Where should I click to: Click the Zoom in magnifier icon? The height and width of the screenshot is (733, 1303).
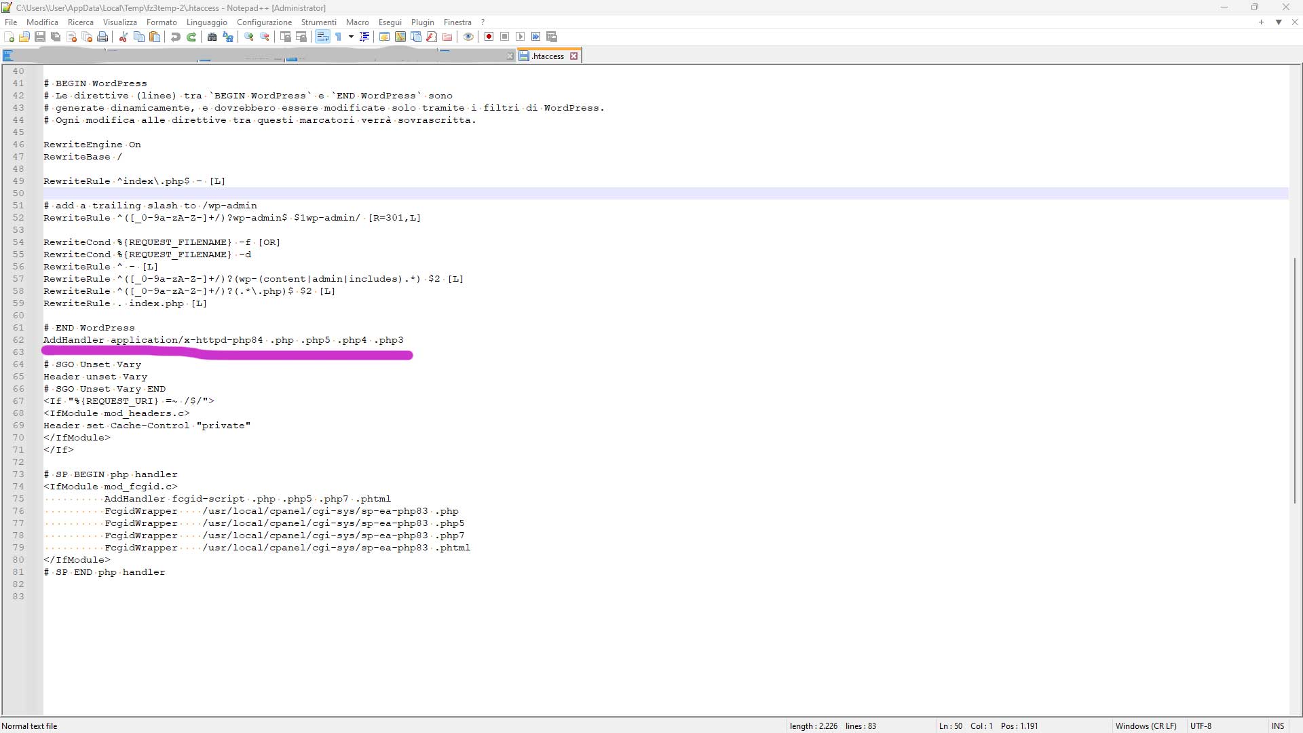tap(249, 37)
